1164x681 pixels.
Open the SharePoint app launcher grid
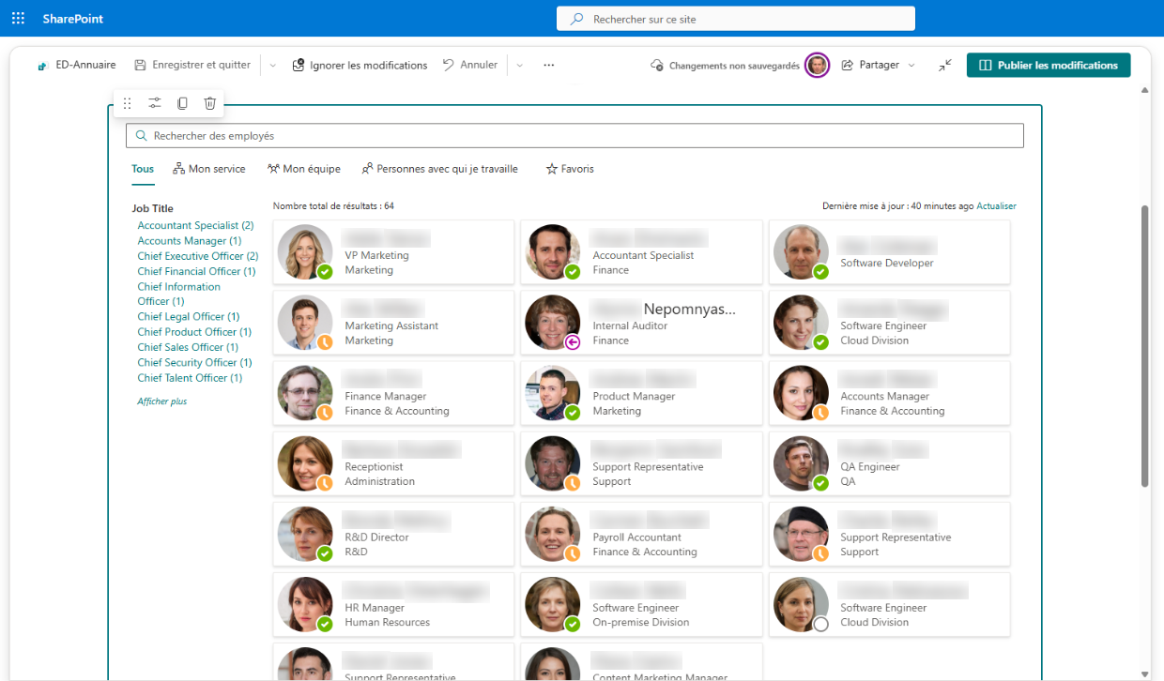(x=18, y=19)
